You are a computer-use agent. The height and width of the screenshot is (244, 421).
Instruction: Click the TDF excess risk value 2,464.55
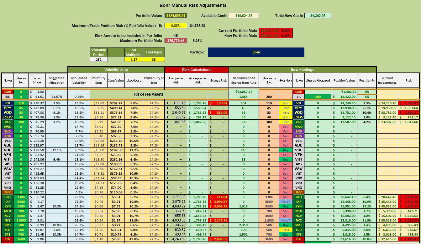[218, 239]
